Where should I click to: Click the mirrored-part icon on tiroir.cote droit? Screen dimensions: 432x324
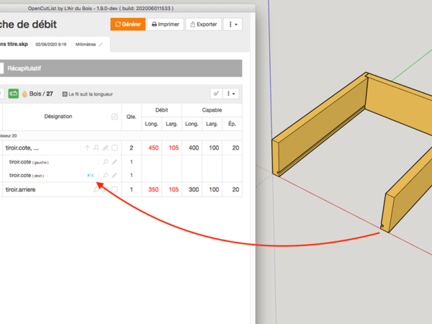pyautogui.click(x=90, y=175)
